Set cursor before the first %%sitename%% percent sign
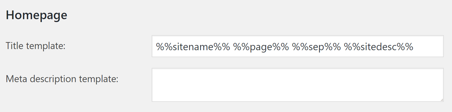 point(156,47)
